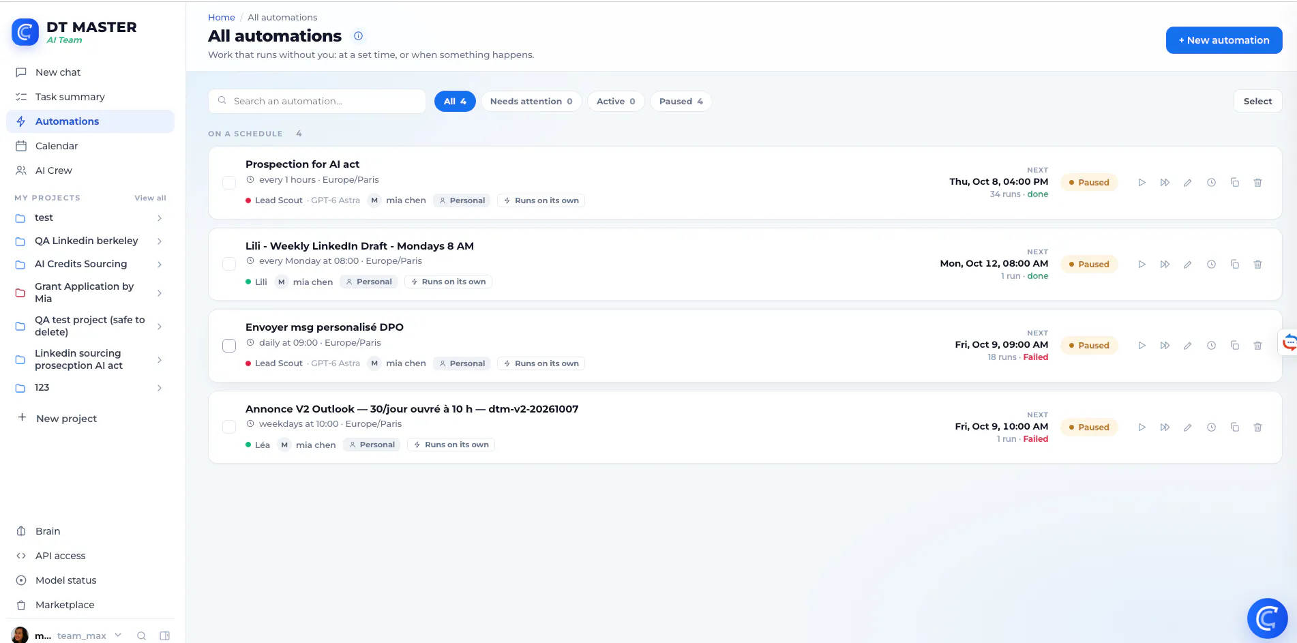Expand the AI Credits Sourcing project

coord(159,265)
